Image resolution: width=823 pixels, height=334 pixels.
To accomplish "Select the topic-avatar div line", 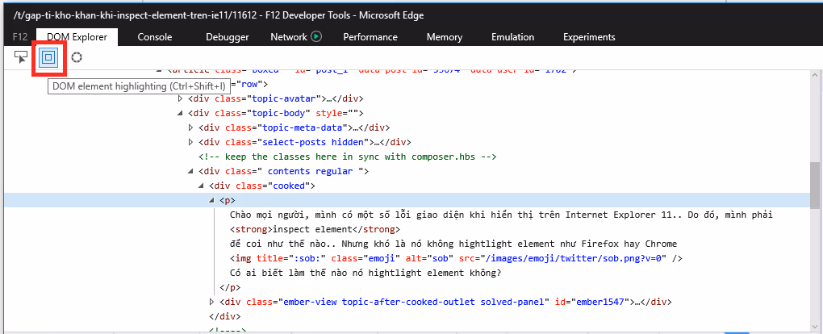I will (x=276, y=98).
